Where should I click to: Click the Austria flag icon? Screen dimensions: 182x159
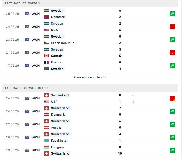46,128
